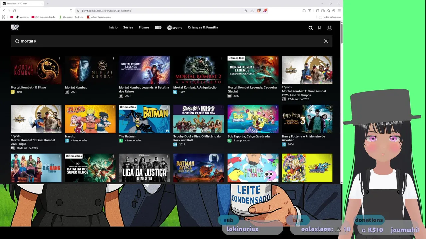Open Mortal Kombat 2021 thumbnail

click(x=90, y=70)
